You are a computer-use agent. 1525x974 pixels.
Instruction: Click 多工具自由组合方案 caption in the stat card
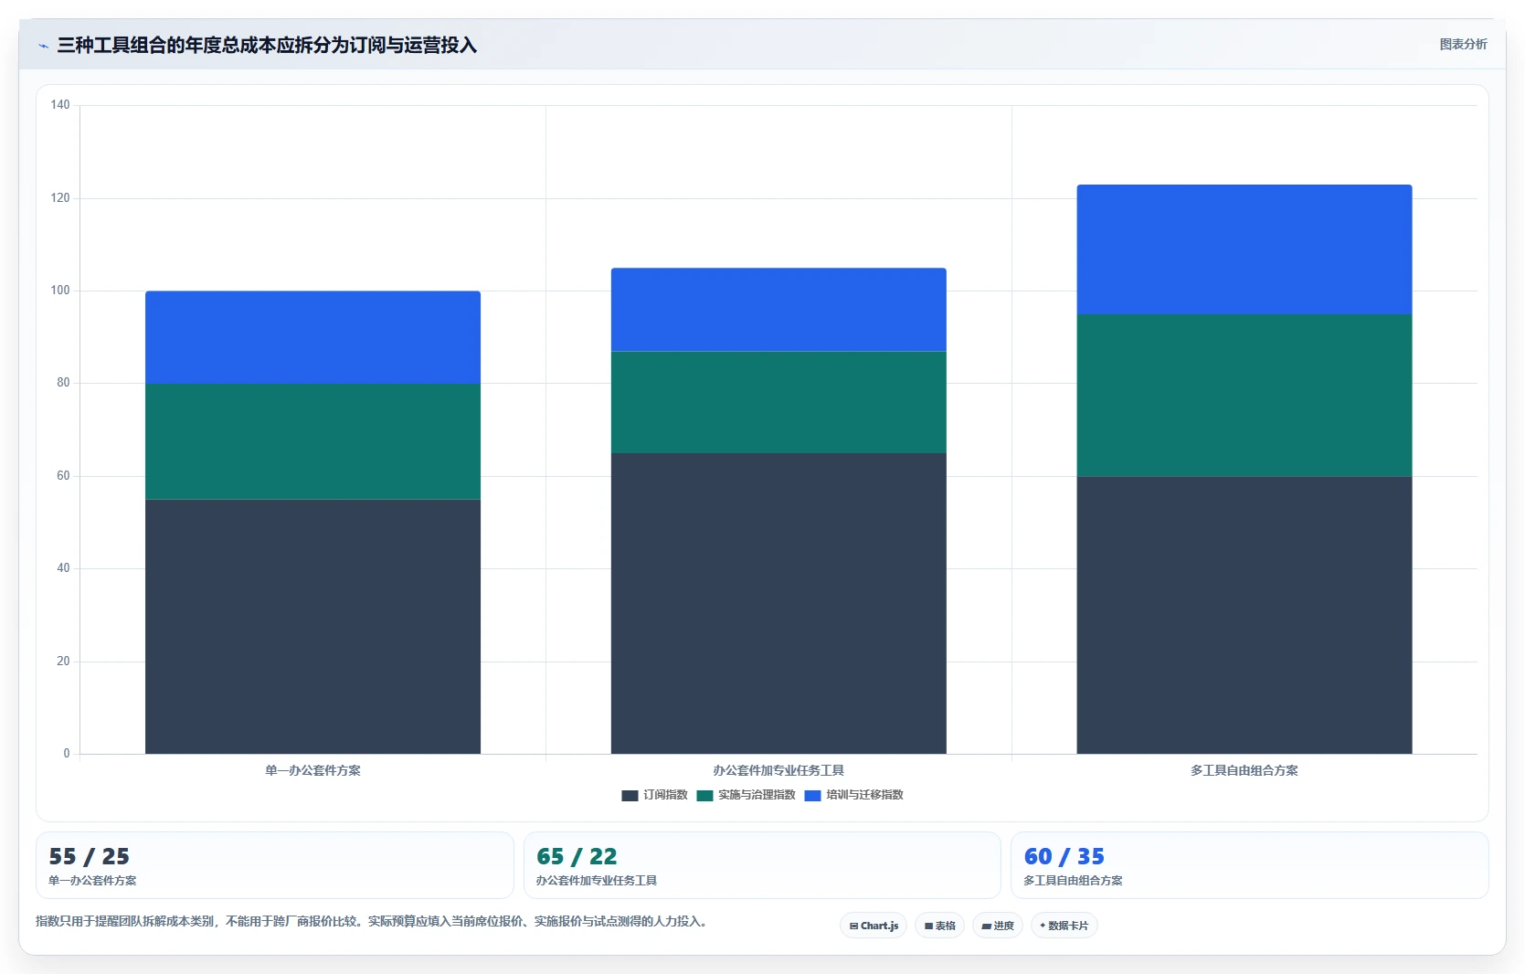pos(1073,881)
